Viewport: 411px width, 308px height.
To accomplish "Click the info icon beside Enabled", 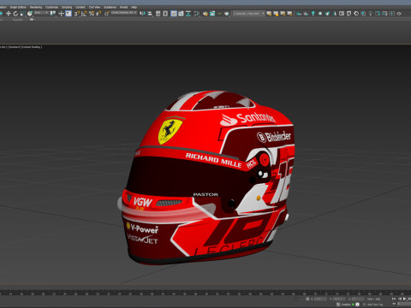I will coord(357,305).
